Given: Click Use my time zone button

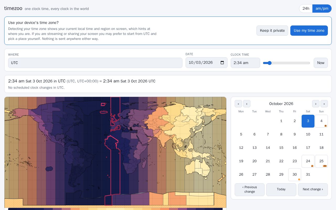Looking at the screenshot, I should tap(309, 30).
